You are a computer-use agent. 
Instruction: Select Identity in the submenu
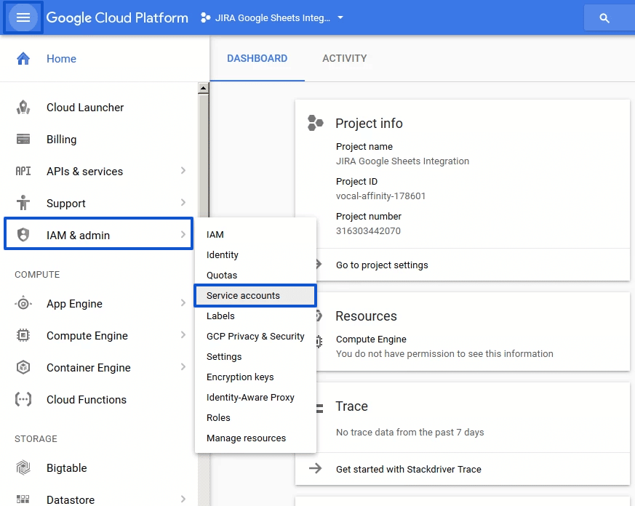click(x=255, y=255)
